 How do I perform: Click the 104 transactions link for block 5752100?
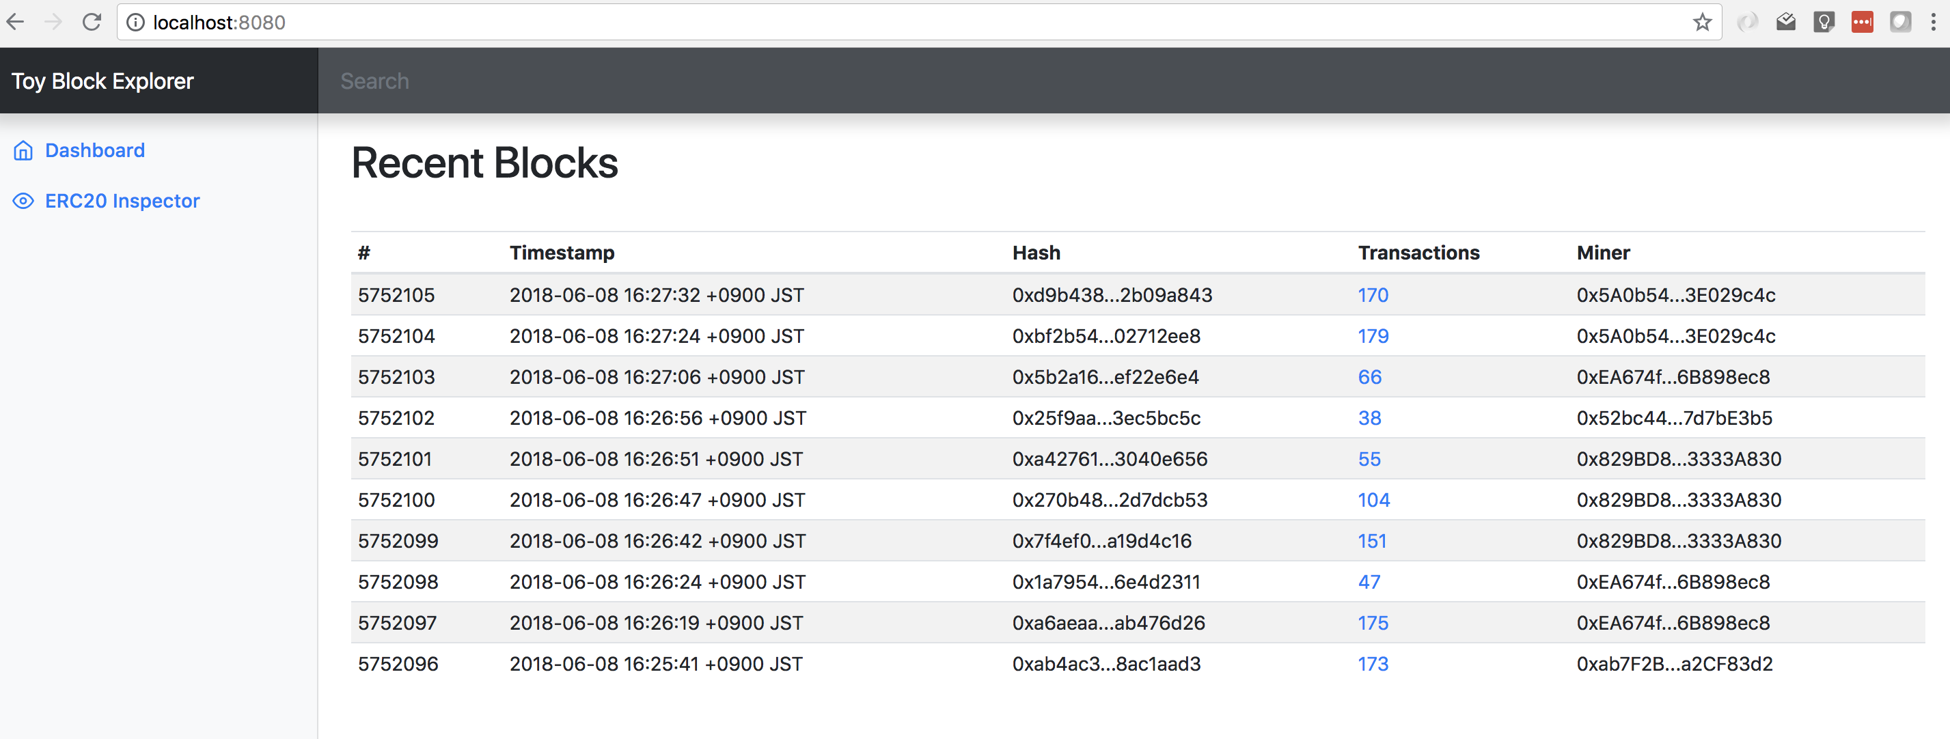pyautogui.click(x=1373, y=500)
